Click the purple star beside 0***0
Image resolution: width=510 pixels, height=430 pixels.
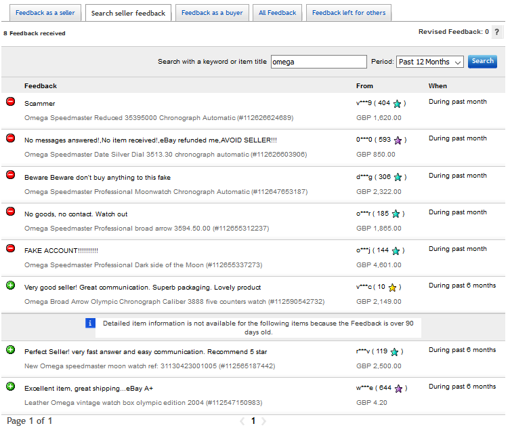point(398,140)
